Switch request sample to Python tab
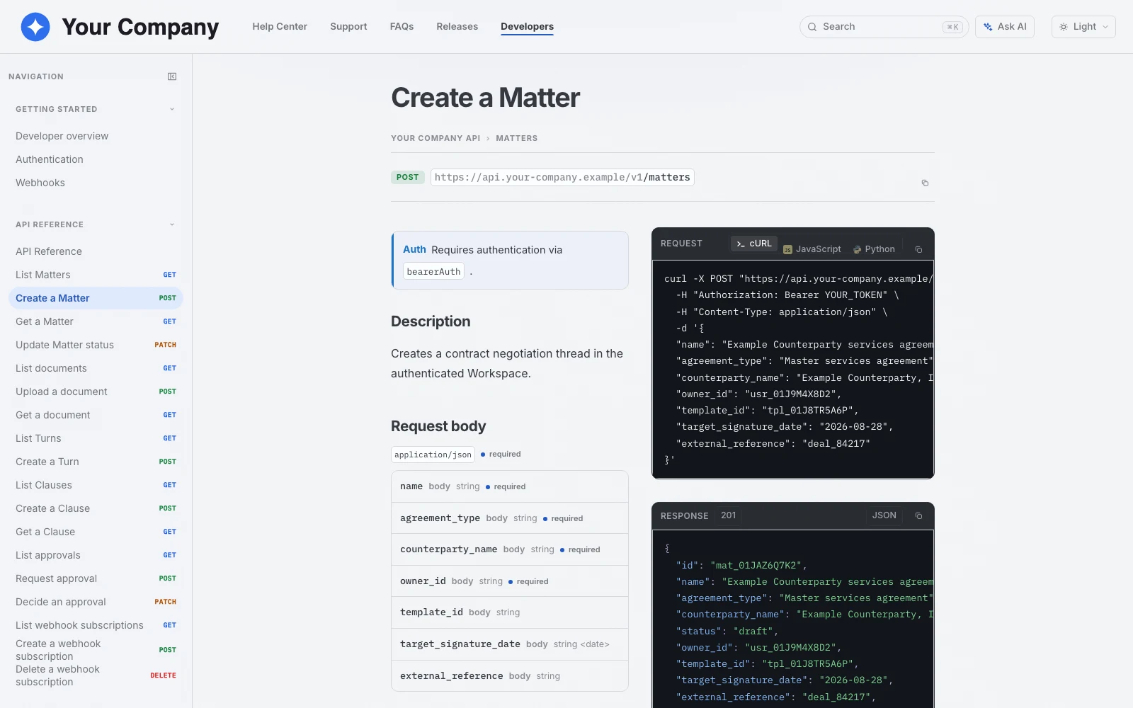Image resolution: width=1133 pixels, height=708 pixels. click(875, 249)
